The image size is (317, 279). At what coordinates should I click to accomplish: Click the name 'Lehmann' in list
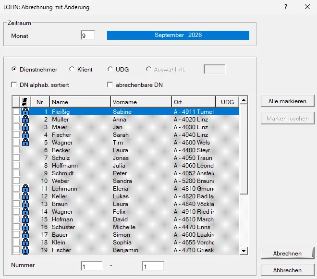64,188
